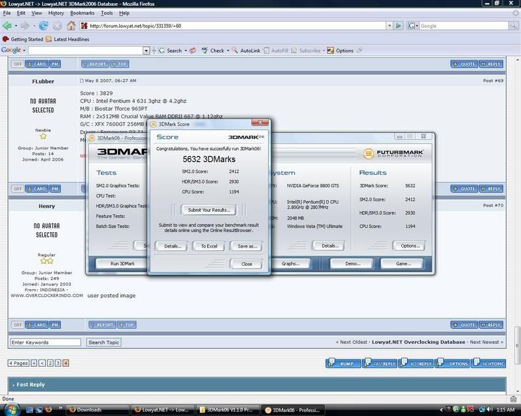Click AutoLink in Google toolbar
The width and height of the screenshot is (521, 416).
[x=246, y=51]
